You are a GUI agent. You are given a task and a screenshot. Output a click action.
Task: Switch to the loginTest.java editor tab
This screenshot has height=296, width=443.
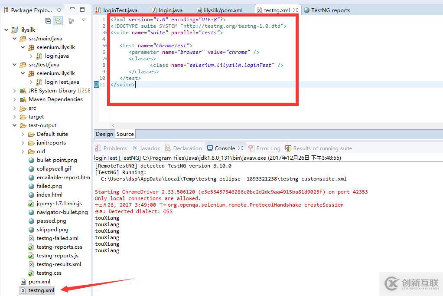coord(117,10)
